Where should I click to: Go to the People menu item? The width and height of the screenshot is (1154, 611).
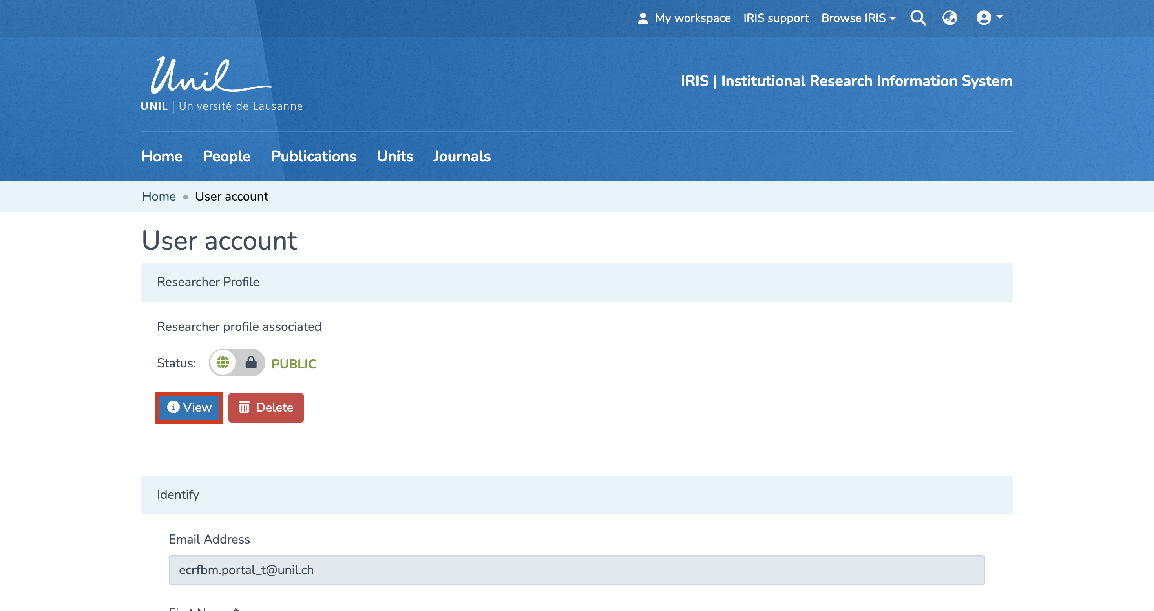tap(227, 156)
